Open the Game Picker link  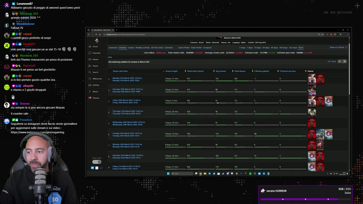184,48
